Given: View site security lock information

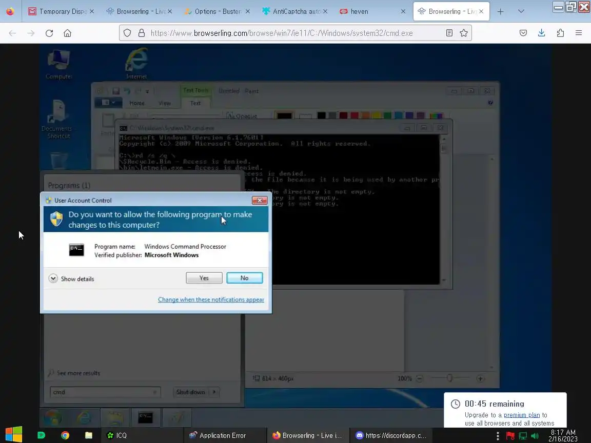Looking at the screenshot, I should [142, 33].
